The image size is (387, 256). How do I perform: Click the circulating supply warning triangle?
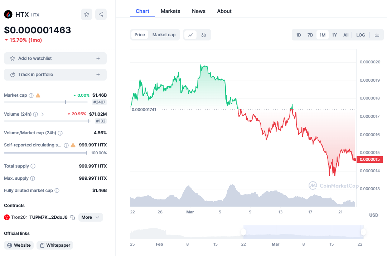73,145
